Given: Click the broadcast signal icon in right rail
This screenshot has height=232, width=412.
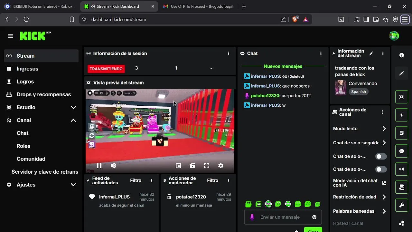Looking at the screenshot, I should coord(402,169).
